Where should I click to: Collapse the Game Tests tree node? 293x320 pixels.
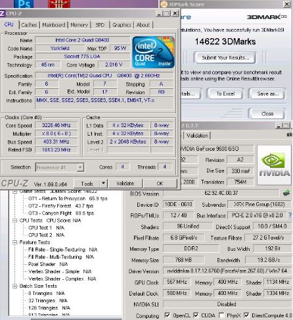pyautogui.click(x=14, y=192)
